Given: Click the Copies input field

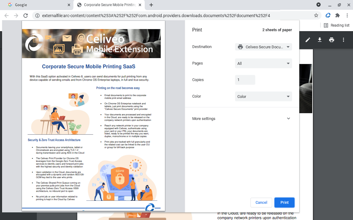Looking at the screenshot, I should tap(245, 80).
